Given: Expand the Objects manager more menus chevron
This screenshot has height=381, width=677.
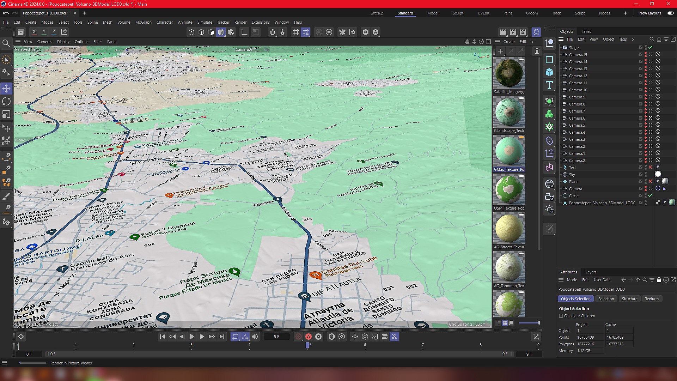Looking at the screenshot, I should pyautogui.click(x=633, y=39).
